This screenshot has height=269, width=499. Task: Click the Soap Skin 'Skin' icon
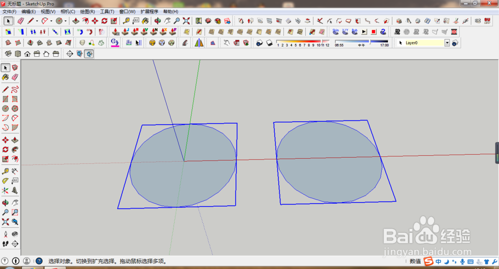coord(336,31)
